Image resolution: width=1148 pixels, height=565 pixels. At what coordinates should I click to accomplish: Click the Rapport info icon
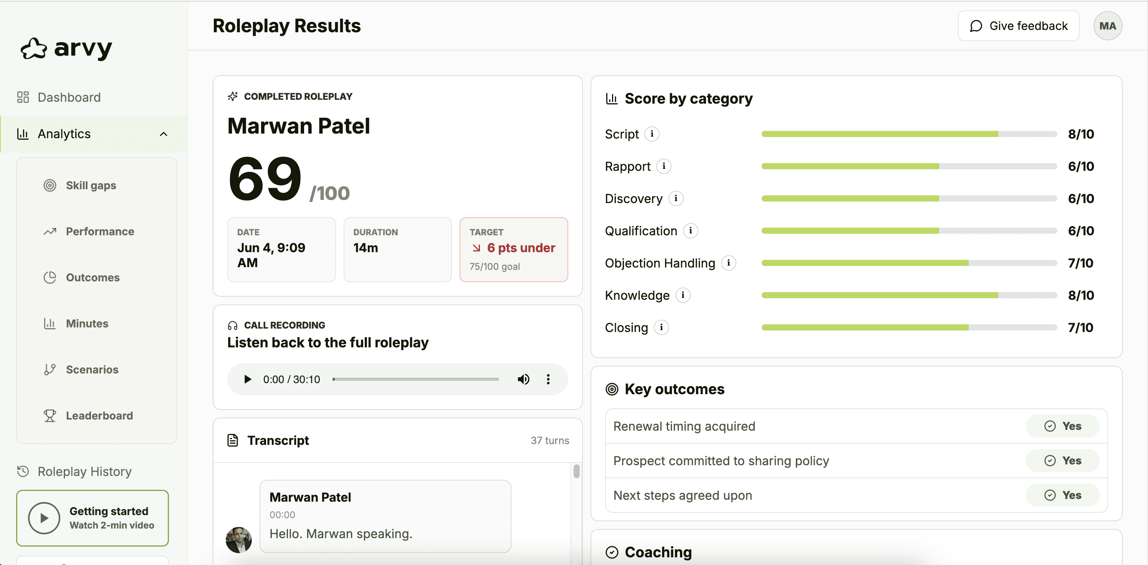click(664, 166)
